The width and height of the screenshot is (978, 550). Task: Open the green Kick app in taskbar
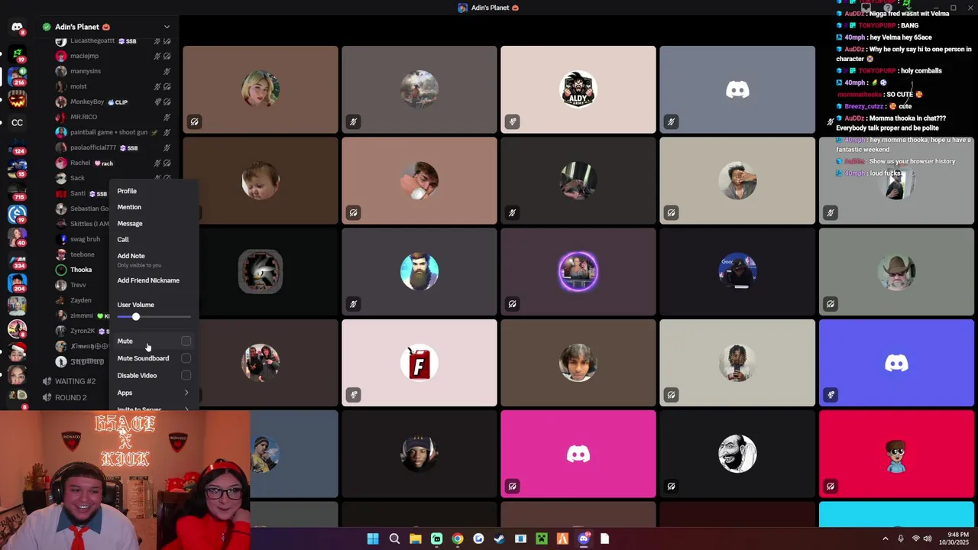[x=436, y=539]
